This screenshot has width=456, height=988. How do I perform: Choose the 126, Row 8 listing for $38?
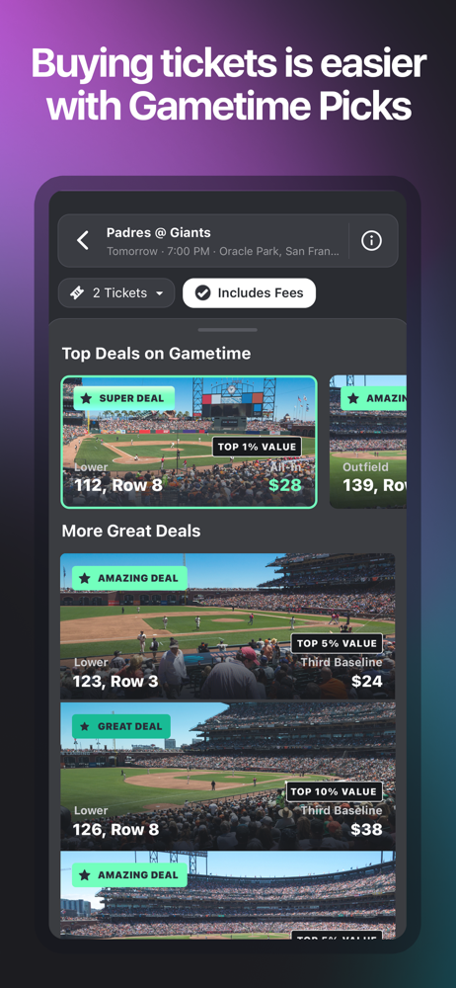[x=227, y=776]
